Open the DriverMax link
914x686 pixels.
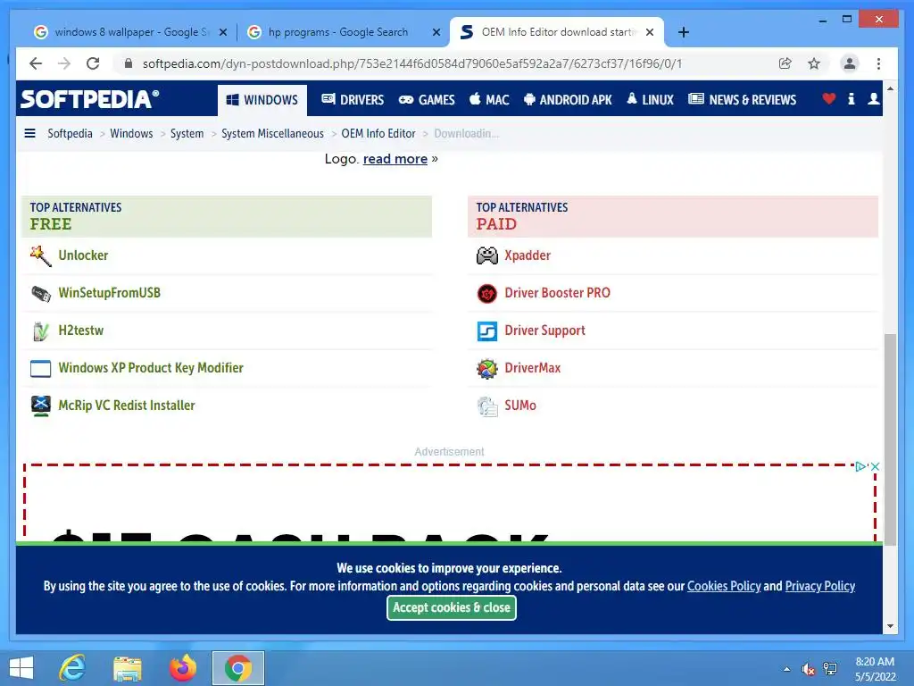(532, 368)
